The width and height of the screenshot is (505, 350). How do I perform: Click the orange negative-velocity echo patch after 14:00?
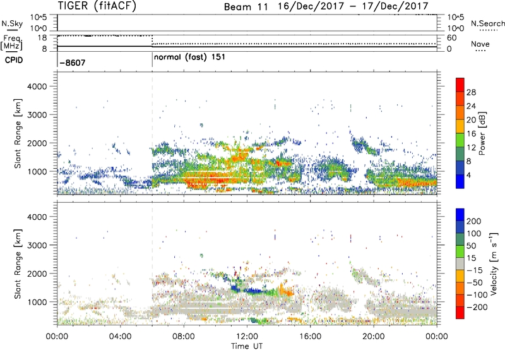click(286, 290)
